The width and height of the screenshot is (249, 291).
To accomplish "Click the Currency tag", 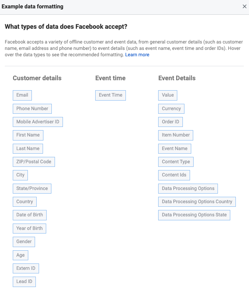I will (x=171, y=109).
